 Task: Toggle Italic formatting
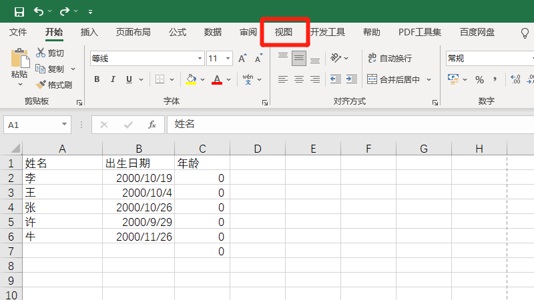(x=113, y=79)
